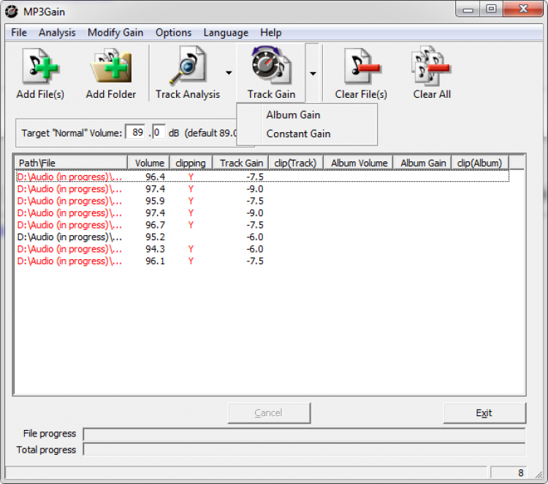The height and width of the screenshot is (484, 548).
Task: Sort by Track Gain column header
Action: [241, 163]
